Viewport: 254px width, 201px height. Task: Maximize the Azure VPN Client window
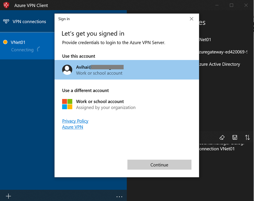pyautogui.click(x=232, y=5)
